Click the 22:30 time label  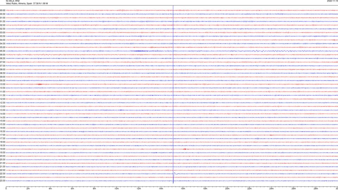click(2, 173)
